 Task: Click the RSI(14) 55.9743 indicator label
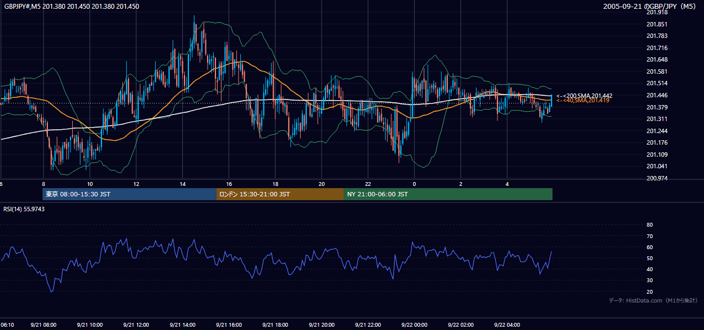tap(24, 209)
